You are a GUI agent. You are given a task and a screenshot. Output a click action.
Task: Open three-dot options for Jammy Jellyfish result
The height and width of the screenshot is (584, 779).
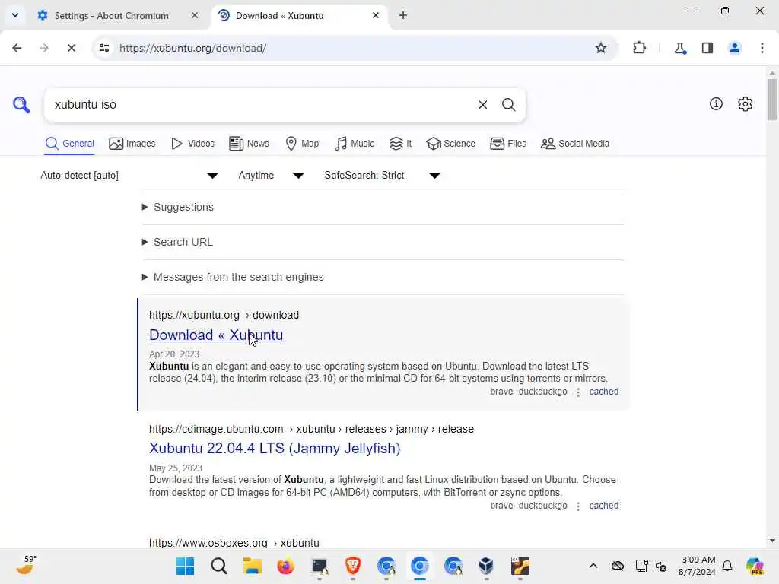(x=578, y=506)
